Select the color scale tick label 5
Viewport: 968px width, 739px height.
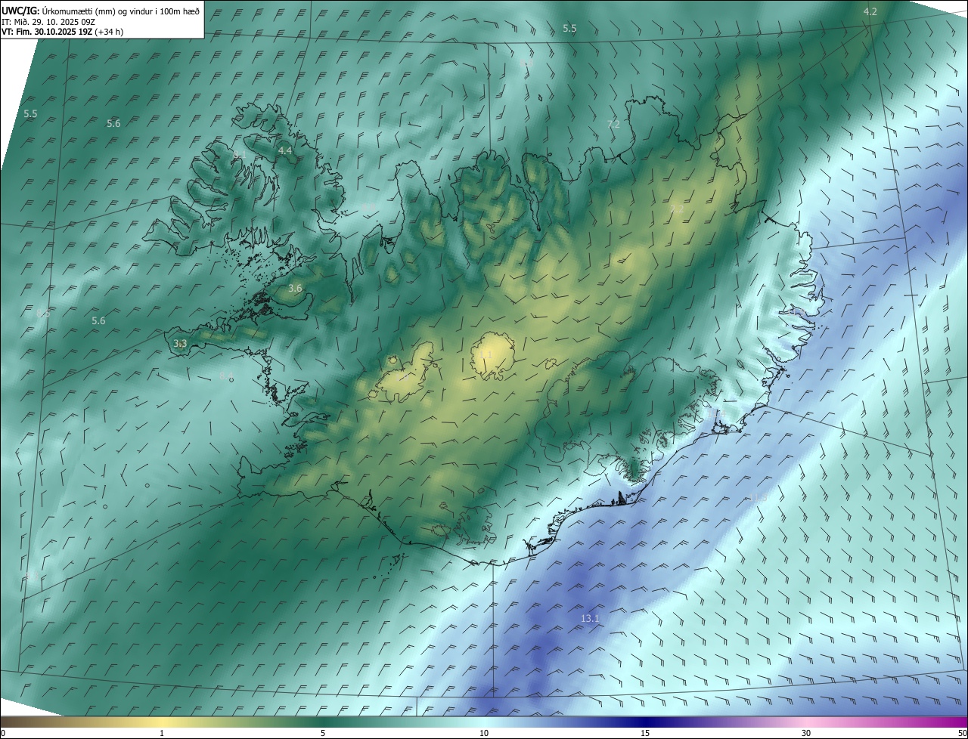[323, 733]
